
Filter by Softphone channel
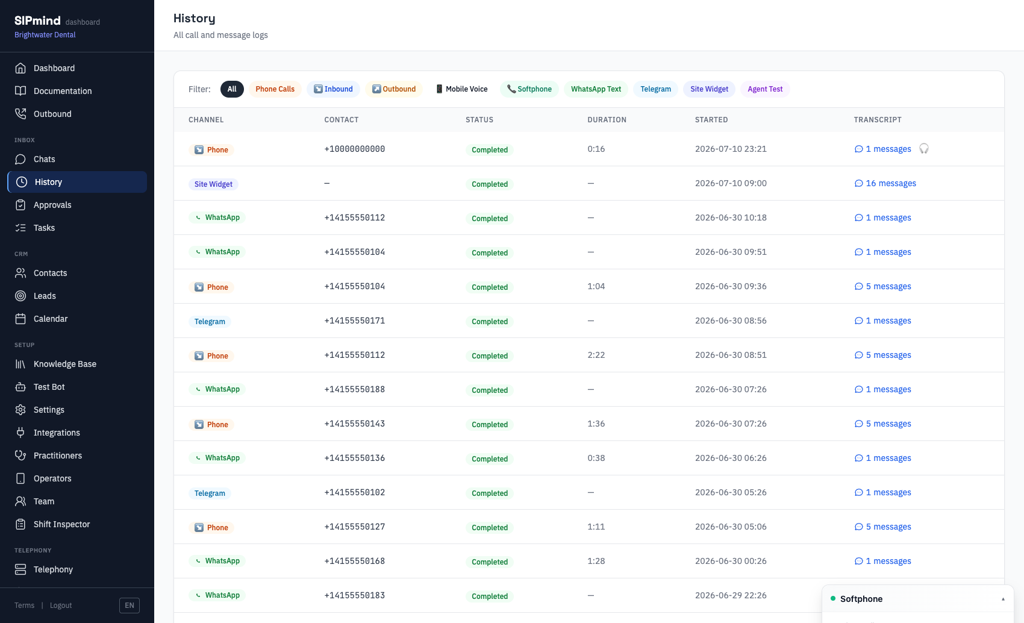529,89
